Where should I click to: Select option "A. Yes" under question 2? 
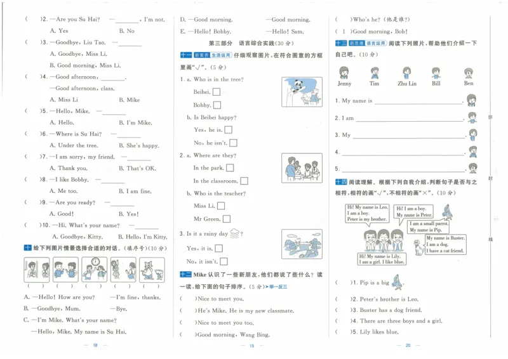pos(59,30)
